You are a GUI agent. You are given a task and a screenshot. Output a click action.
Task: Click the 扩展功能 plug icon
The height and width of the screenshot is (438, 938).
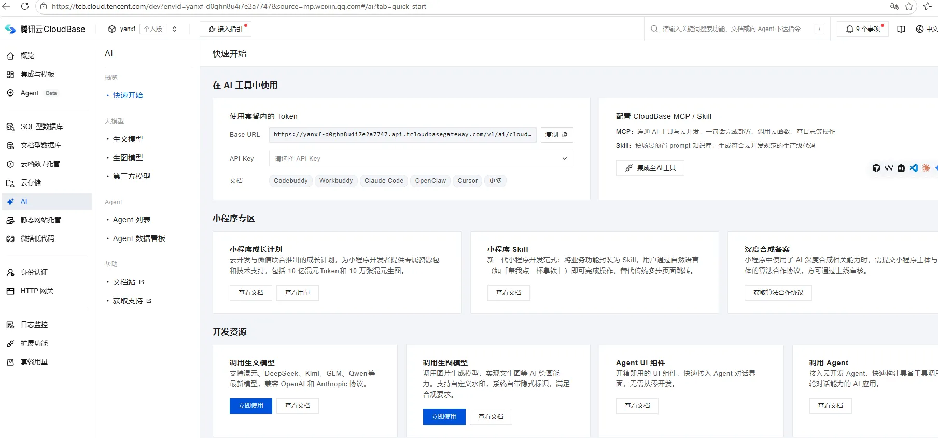click(10, 344)
